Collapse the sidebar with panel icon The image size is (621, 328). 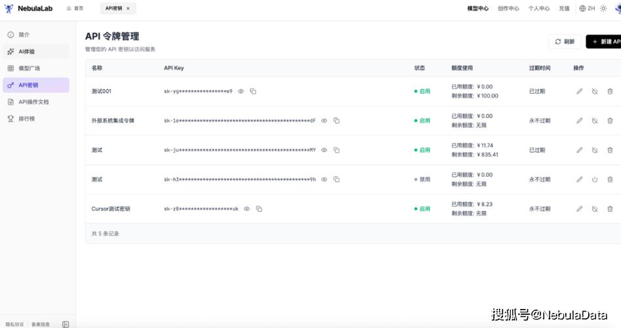(x=66, y=325)
